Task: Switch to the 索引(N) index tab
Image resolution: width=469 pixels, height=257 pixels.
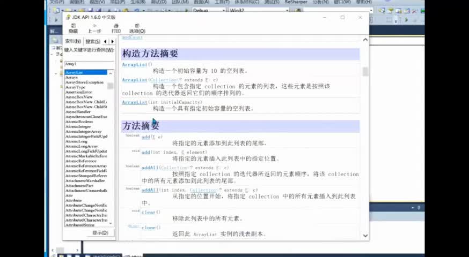Action: click(x=73, y=41)
